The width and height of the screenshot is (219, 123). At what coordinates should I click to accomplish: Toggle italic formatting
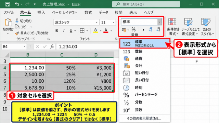(x=64, y=30)
